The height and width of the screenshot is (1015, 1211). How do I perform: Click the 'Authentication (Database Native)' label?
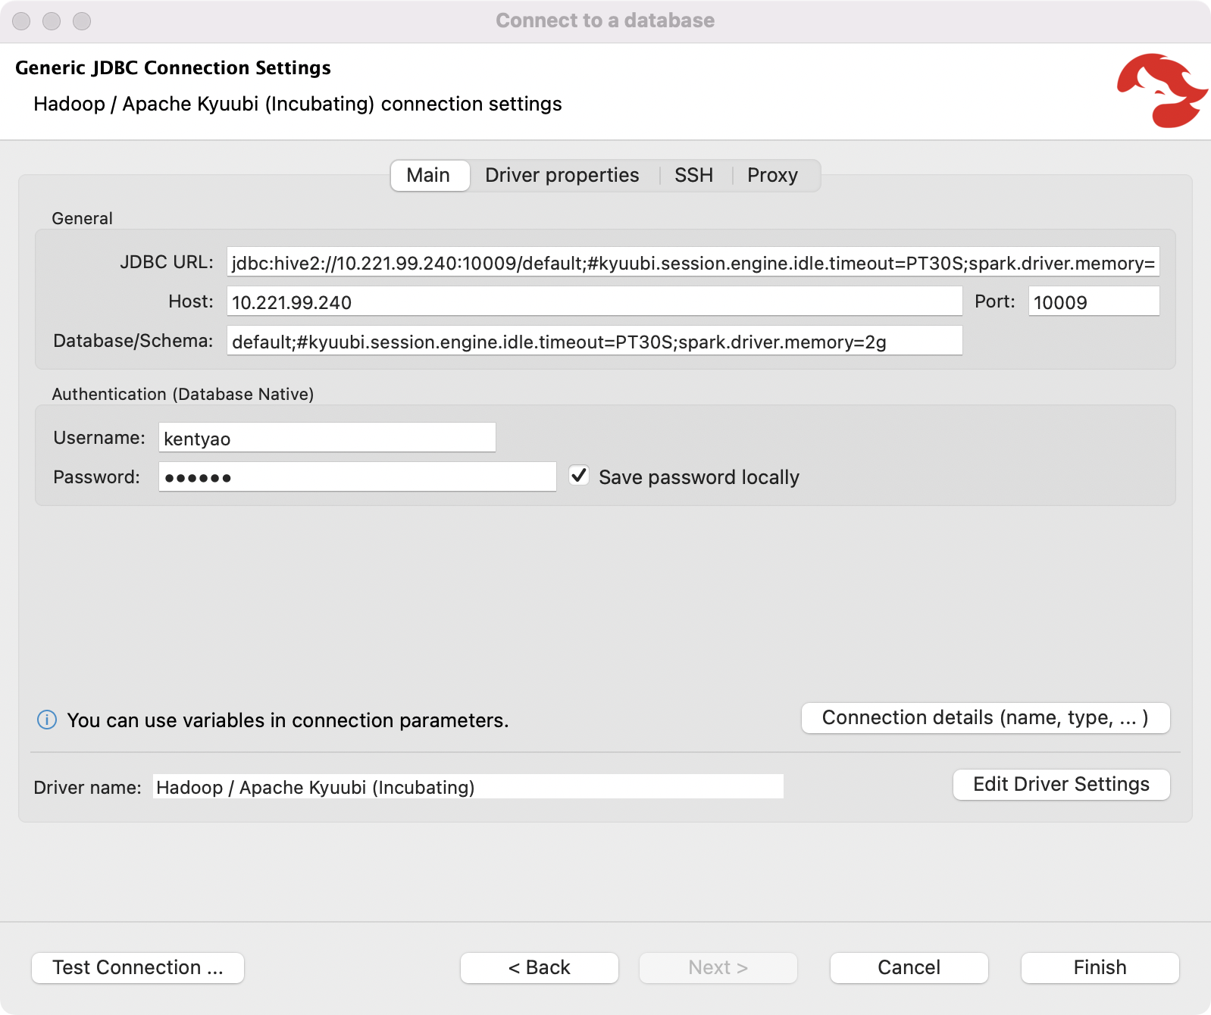[183, 394]
